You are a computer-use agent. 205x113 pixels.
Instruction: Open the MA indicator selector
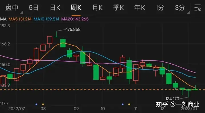point(3,19)
